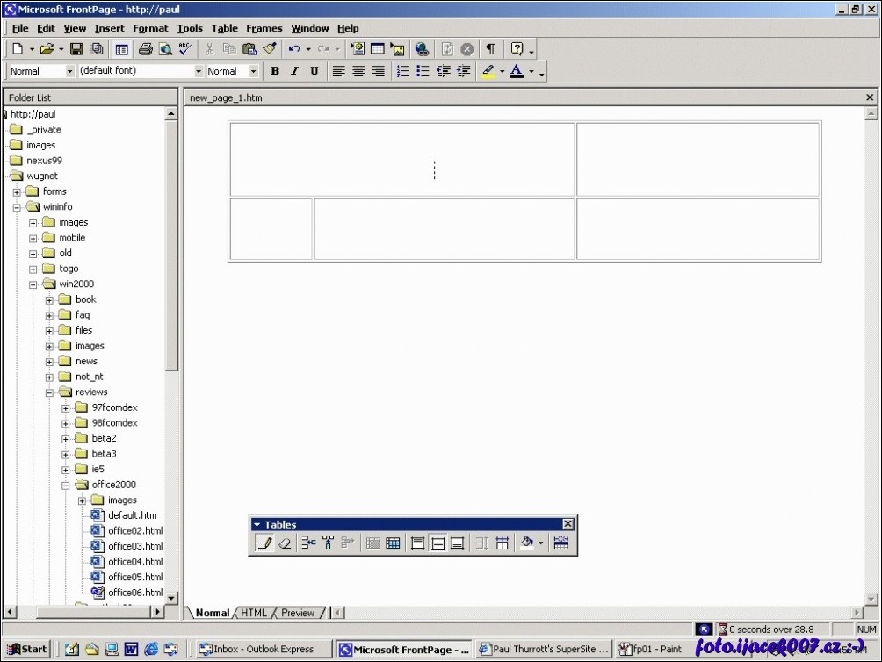This screenshot has height=662, width=882.
Task: Toggle Bold formatting
Action: point(275,71)
